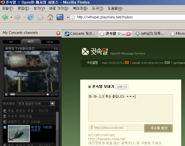Go to Home page icon
185x146 pixels.
[x=50, y=17]
